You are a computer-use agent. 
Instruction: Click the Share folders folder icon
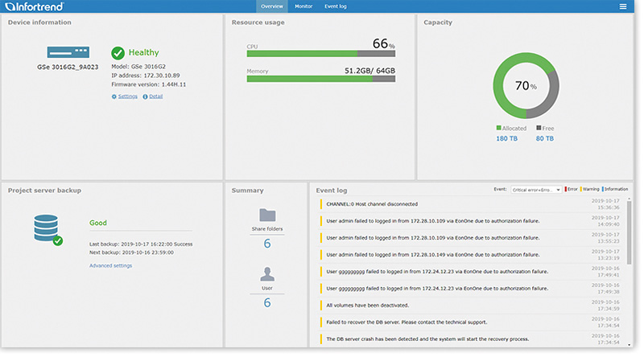267,215
